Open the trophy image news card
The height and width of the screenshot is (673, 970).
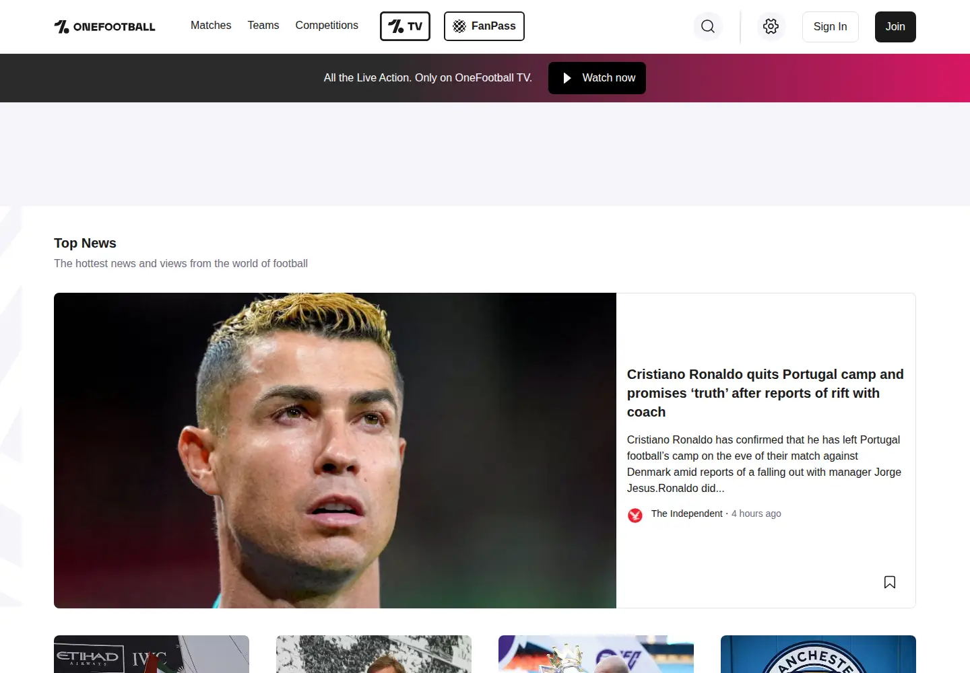click(x=596, y=654)
